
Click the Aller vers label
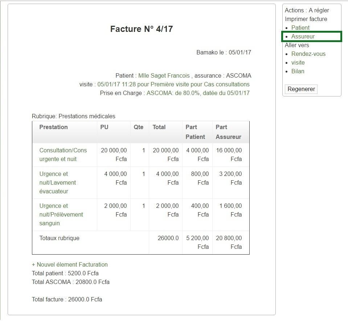click(x=297, y=45)
